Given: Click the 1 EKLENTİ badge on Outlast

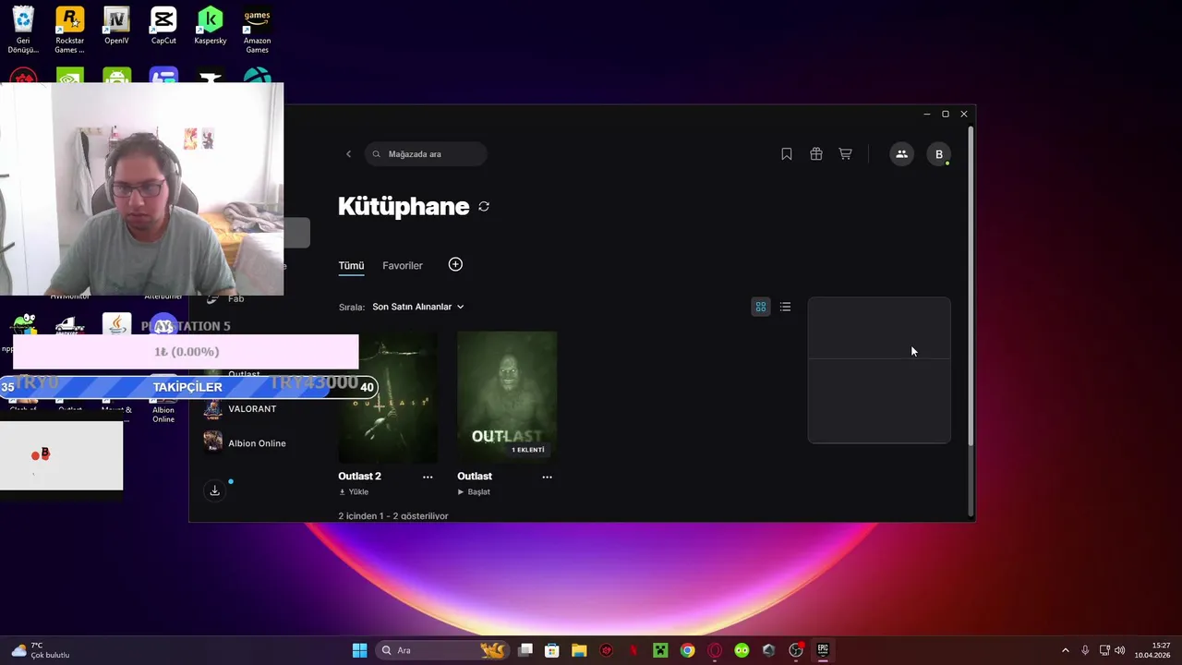Looking at the screenshot, I should tap(528, 450).
